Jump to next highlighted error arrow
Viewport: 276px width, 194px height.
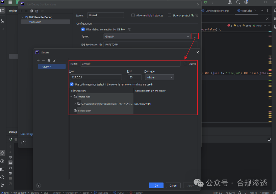coord(269,26)
